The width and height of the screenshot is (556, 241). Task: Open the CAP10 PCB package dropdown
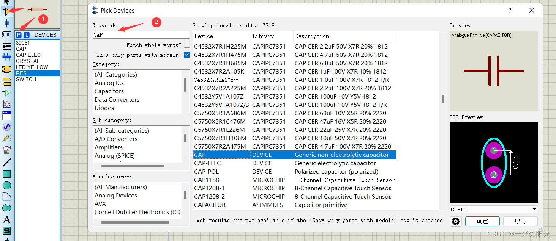pos(494,210)
